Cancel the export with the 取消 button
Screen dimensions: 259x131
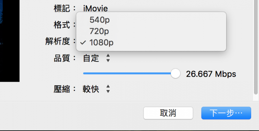click(168, 113)
